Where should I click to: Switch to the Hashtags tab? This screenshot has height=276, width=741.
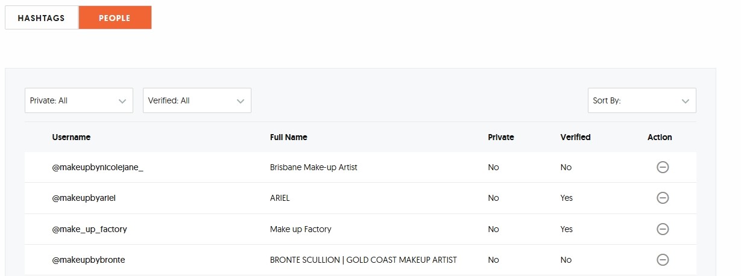pos(42,18)
